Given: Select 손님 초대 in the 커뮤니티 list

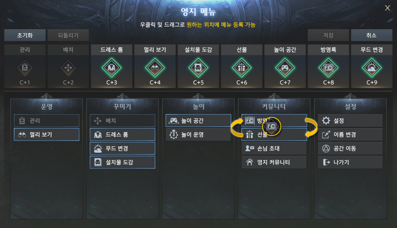Looking at the screenshot, I should pyautogui.click(x=274, y=148).
